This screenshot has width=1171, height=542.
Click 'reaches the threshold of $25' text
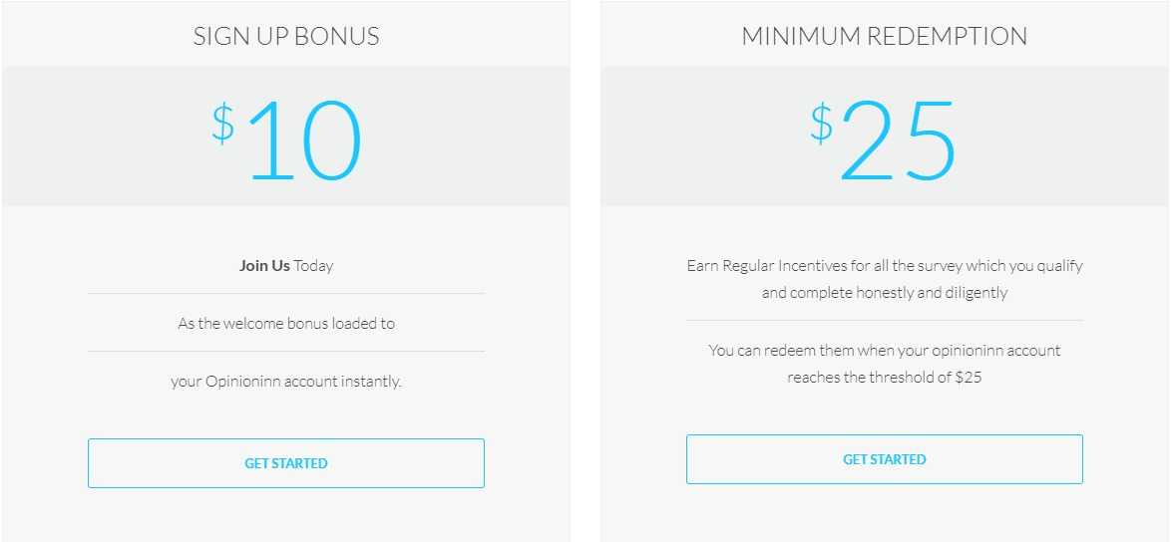pyautogui.click(x=884, y=378)
